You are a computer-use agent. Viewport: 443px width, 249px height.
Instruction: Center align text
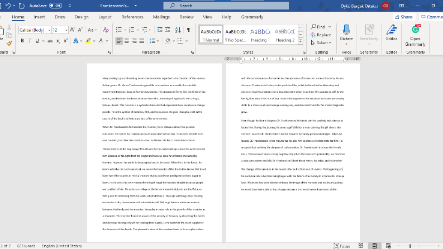tap(127, 41)
